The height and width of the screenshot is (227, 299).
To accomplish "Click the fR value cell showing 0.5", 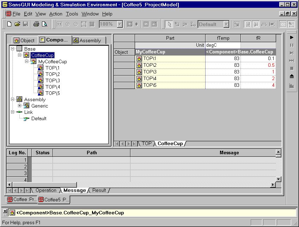I will (x=258, y=65).
